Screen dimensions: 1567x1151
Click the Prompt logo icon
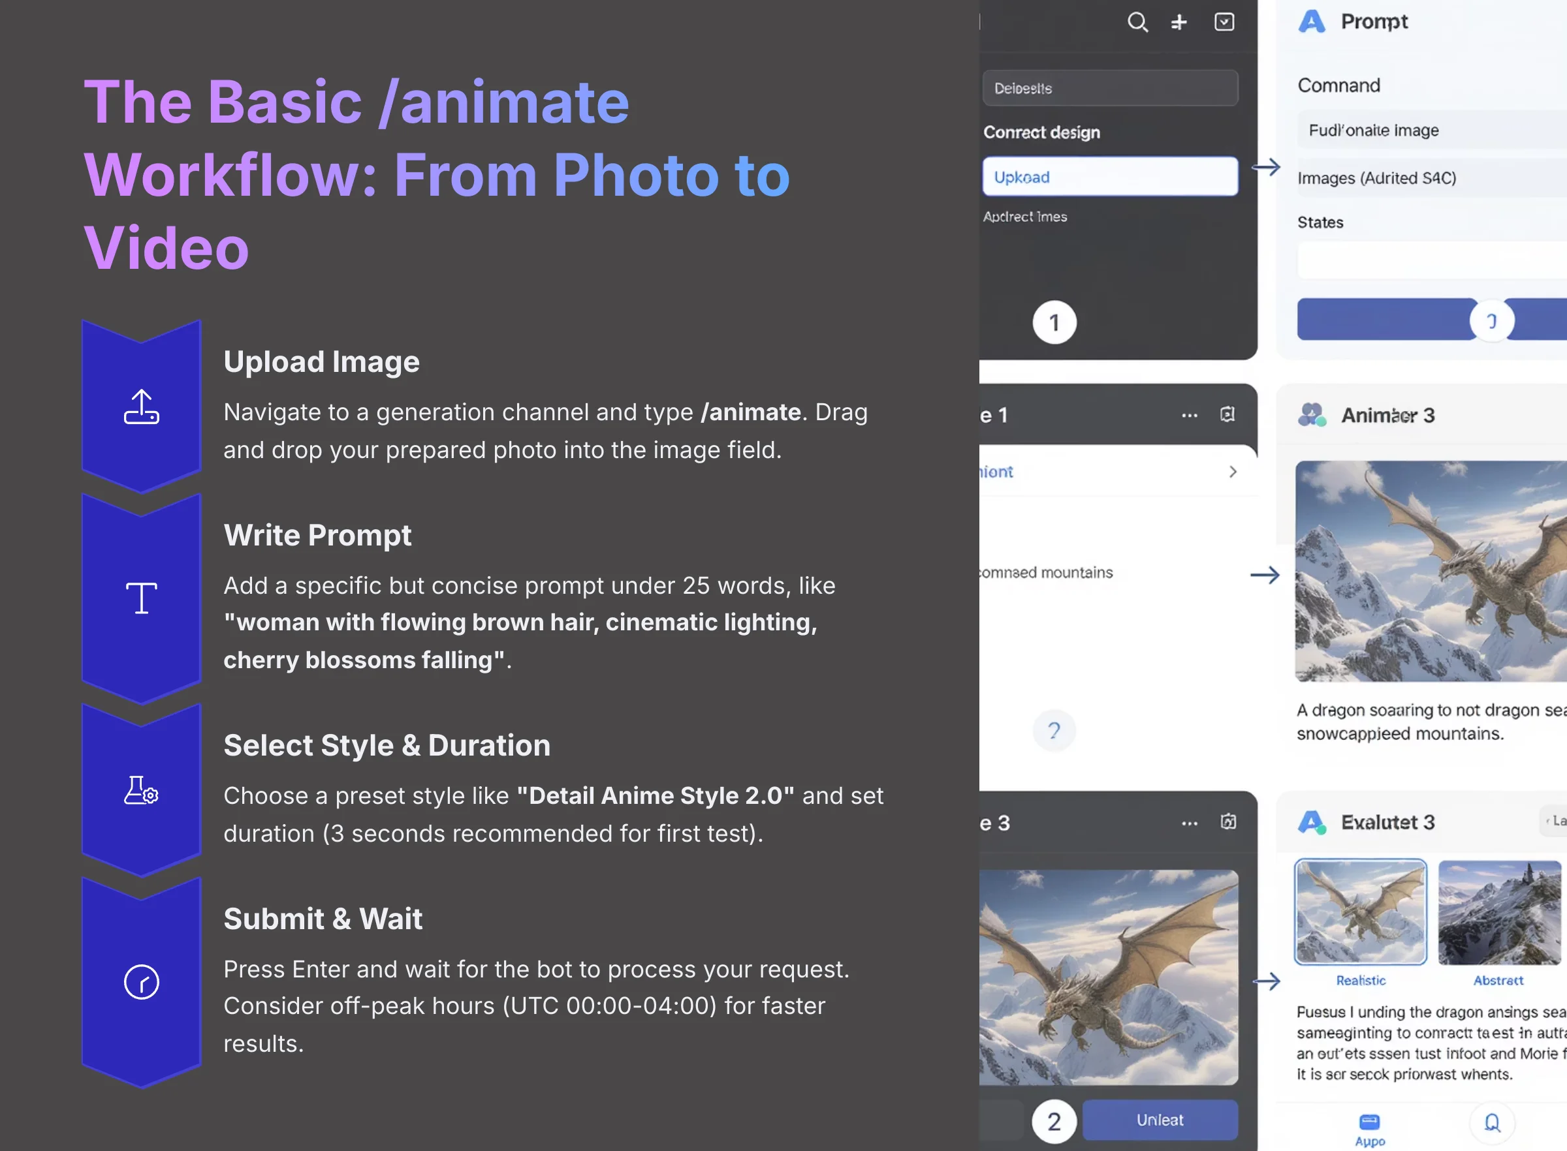[x=1311, y=22]
